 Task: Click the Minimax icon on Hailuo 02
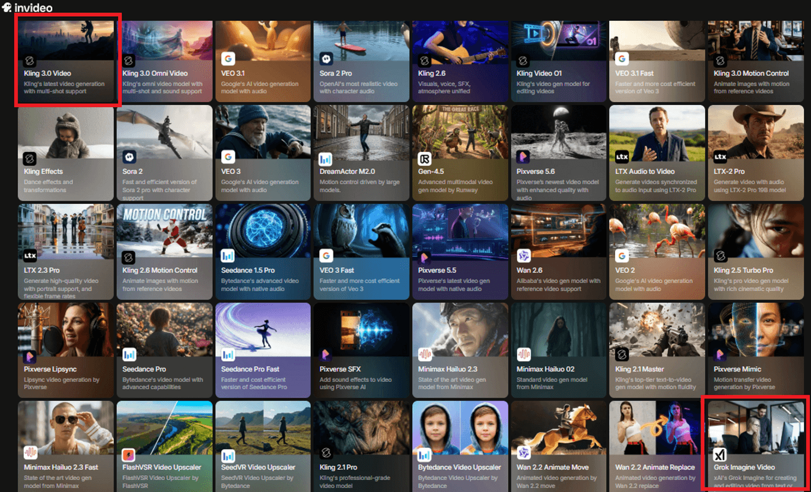pyautogui.click(x=523, y=355)
